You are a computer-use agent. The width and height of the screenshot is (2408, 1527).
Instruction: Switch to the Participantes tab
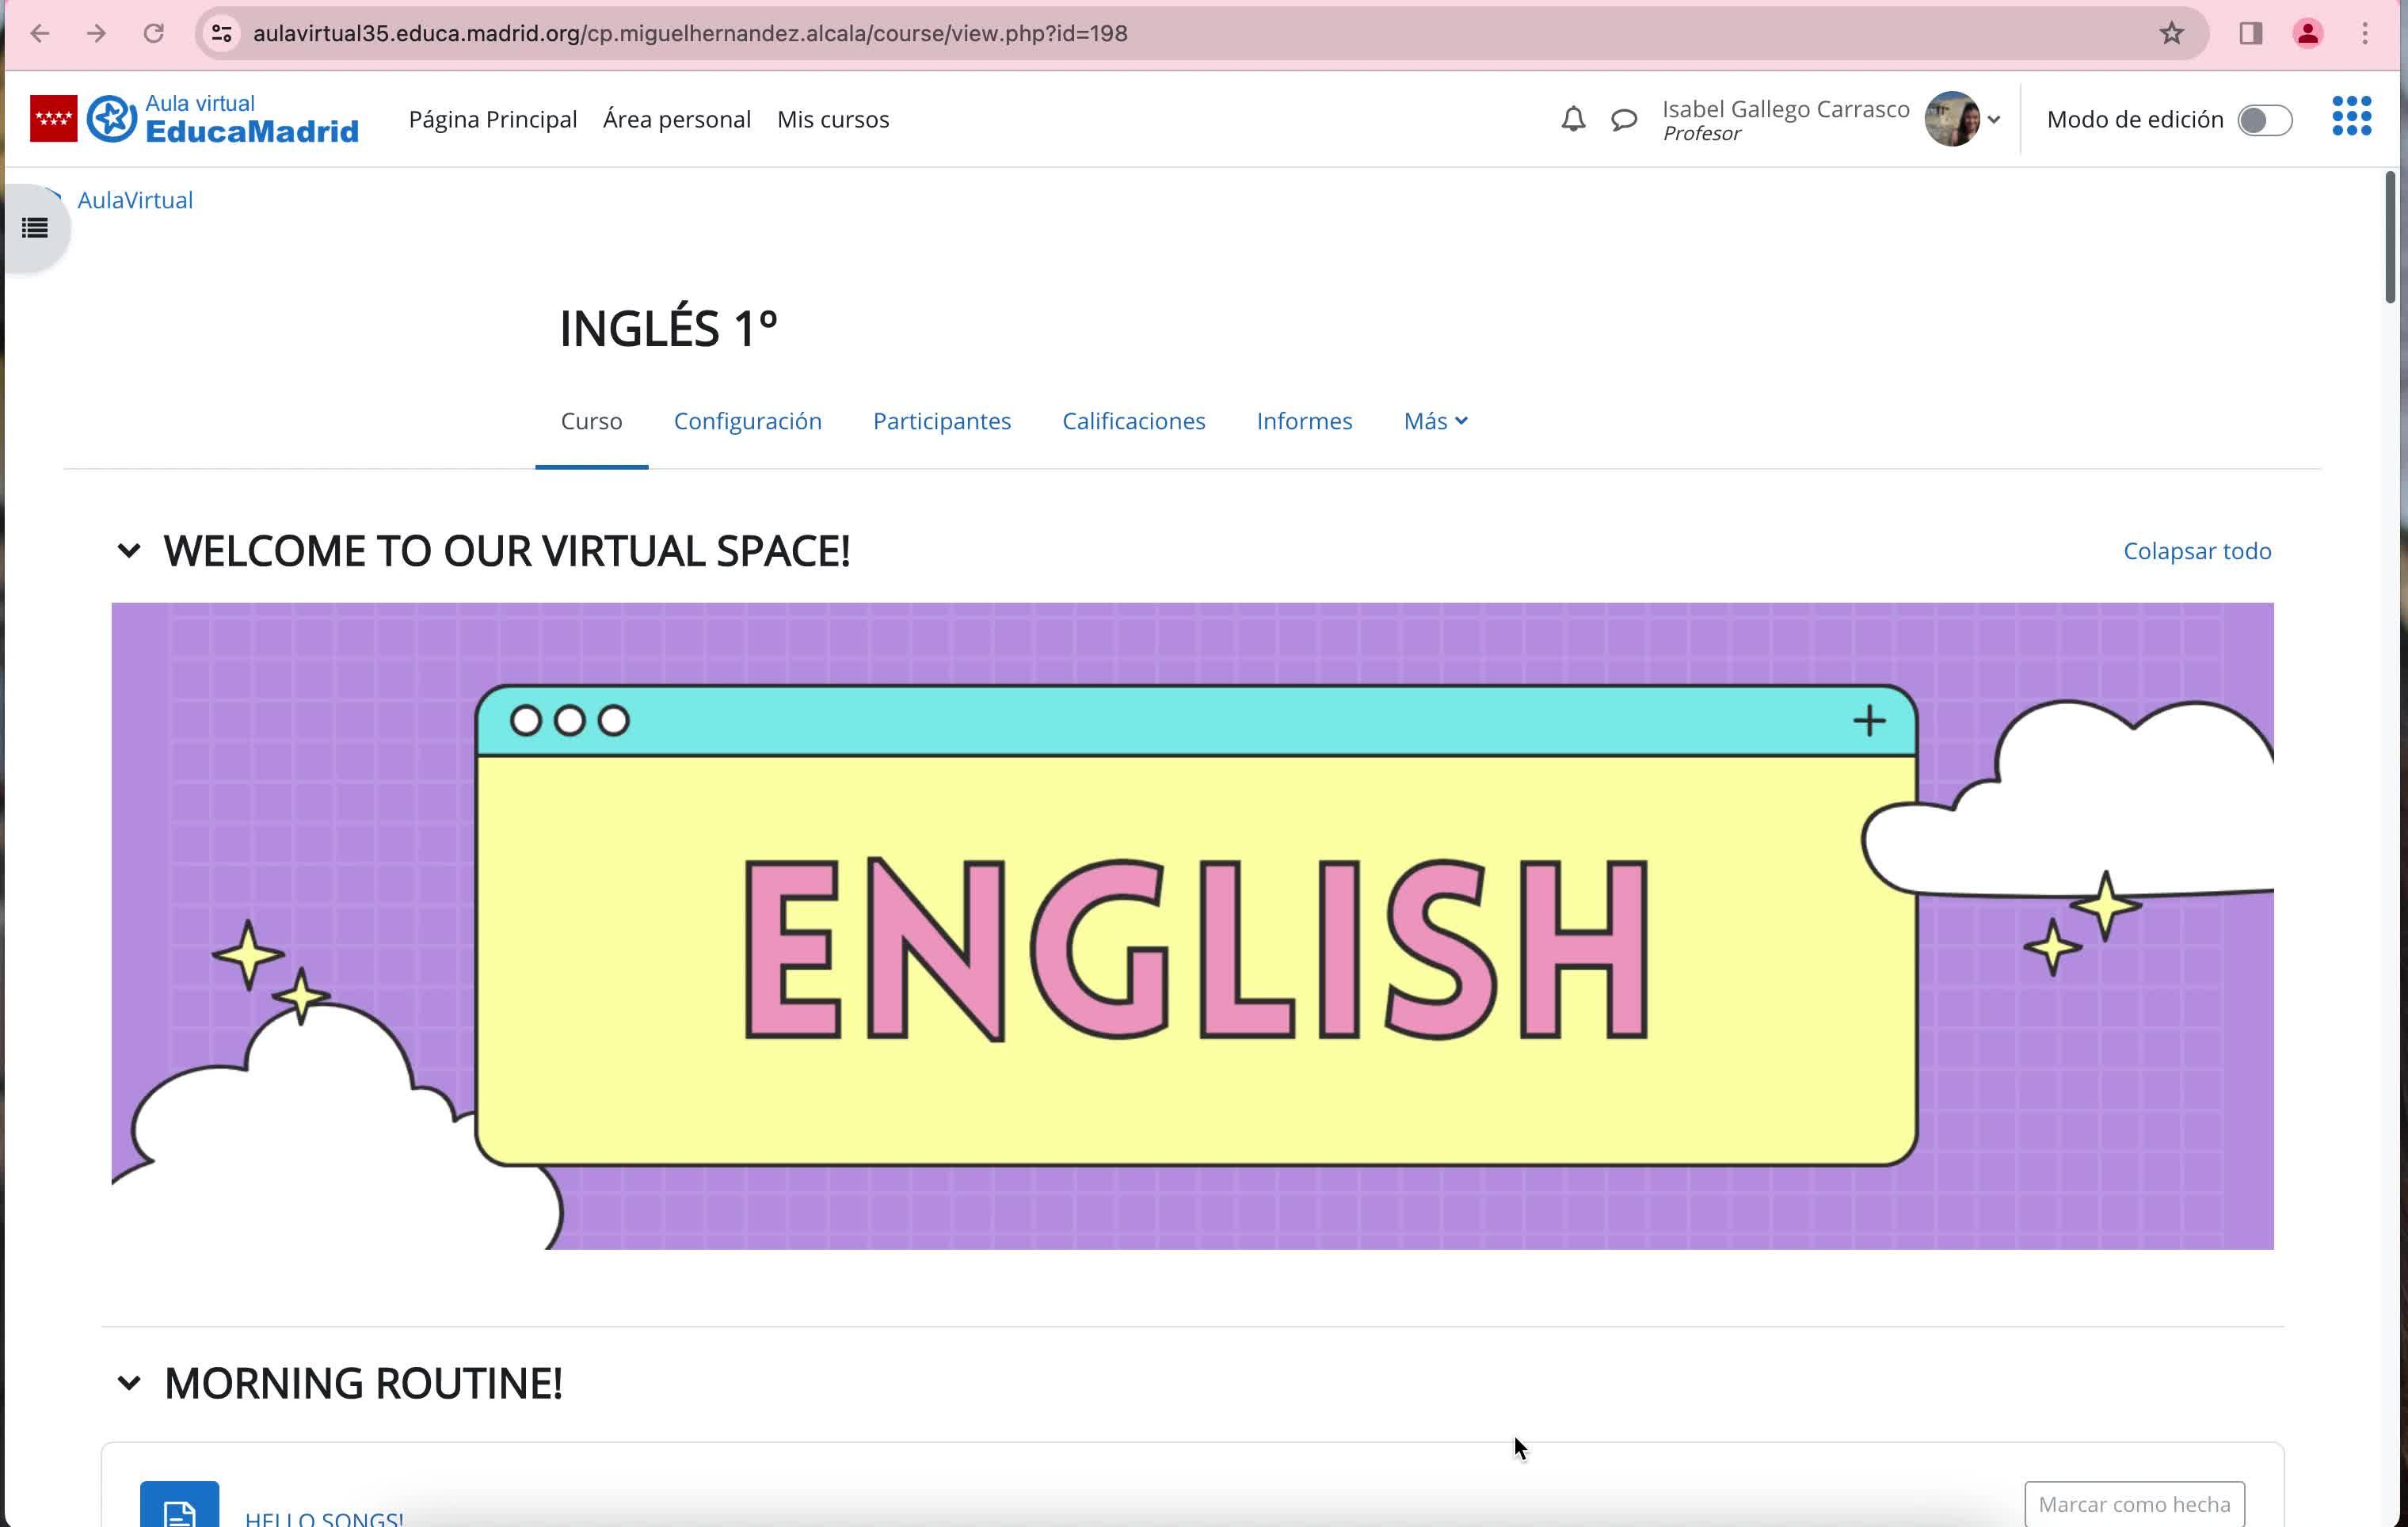click(x=941, y=421)
